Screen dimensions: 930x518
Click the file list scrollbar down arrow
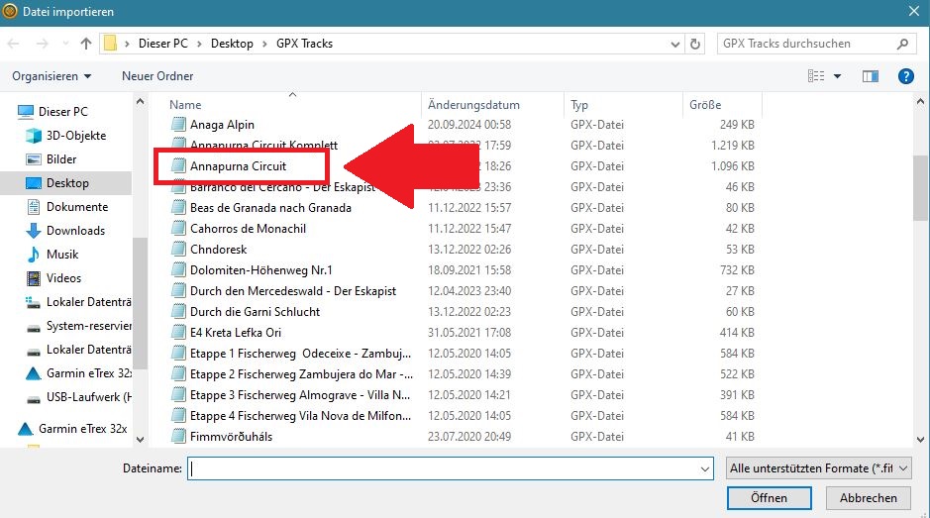[x=920, y=439]
